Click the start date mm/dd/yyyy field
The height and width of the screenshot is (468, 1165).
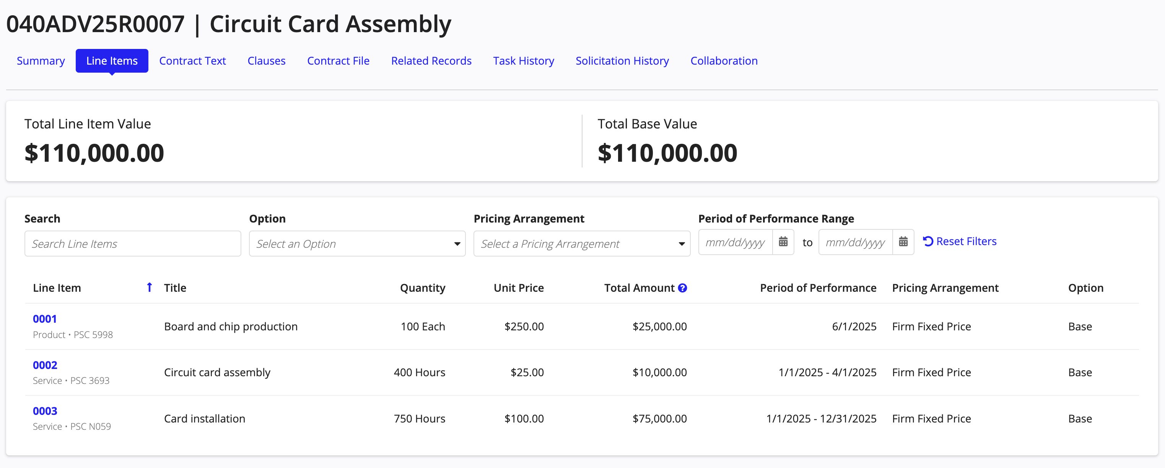tap(735, 242)
